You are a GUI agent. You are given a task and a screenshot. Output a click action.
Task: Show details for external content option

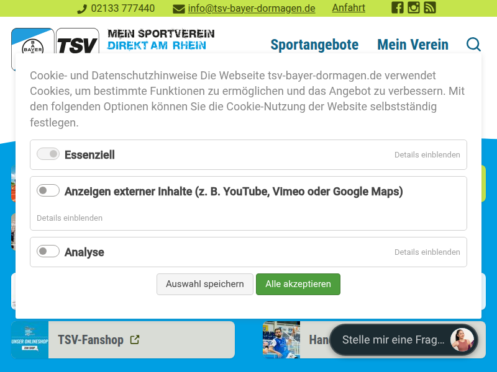[x=70, y=218]
